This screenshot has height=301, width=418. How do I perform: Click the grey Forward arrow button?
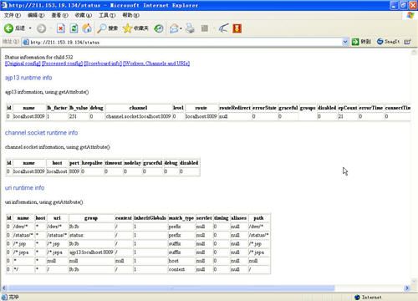(42, 28)
